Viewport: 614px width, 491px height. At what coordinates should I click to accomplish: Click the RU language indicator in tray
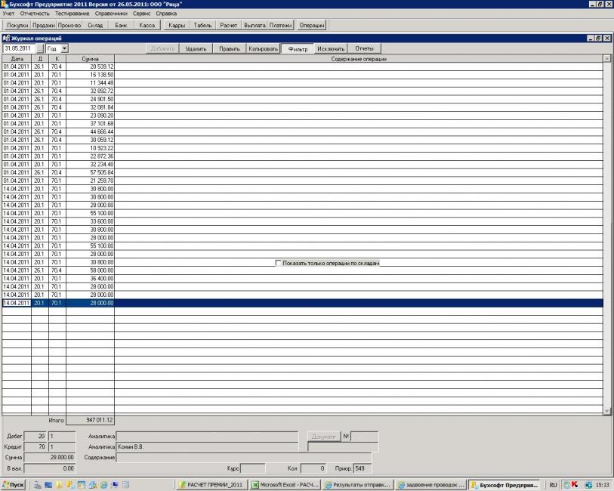[554, 485]
